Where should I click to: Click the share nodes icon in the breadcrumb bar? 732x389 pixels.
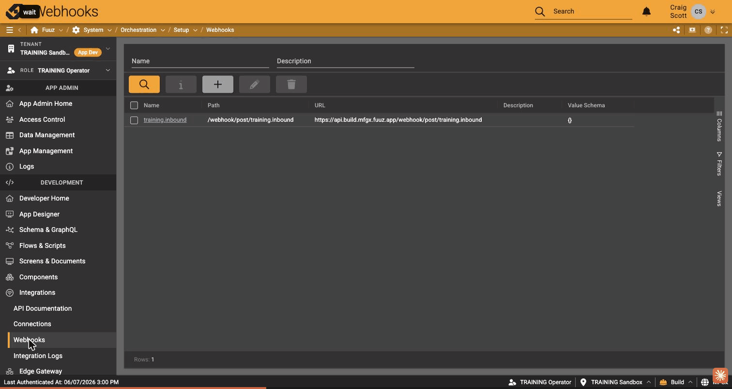(676, 30)
